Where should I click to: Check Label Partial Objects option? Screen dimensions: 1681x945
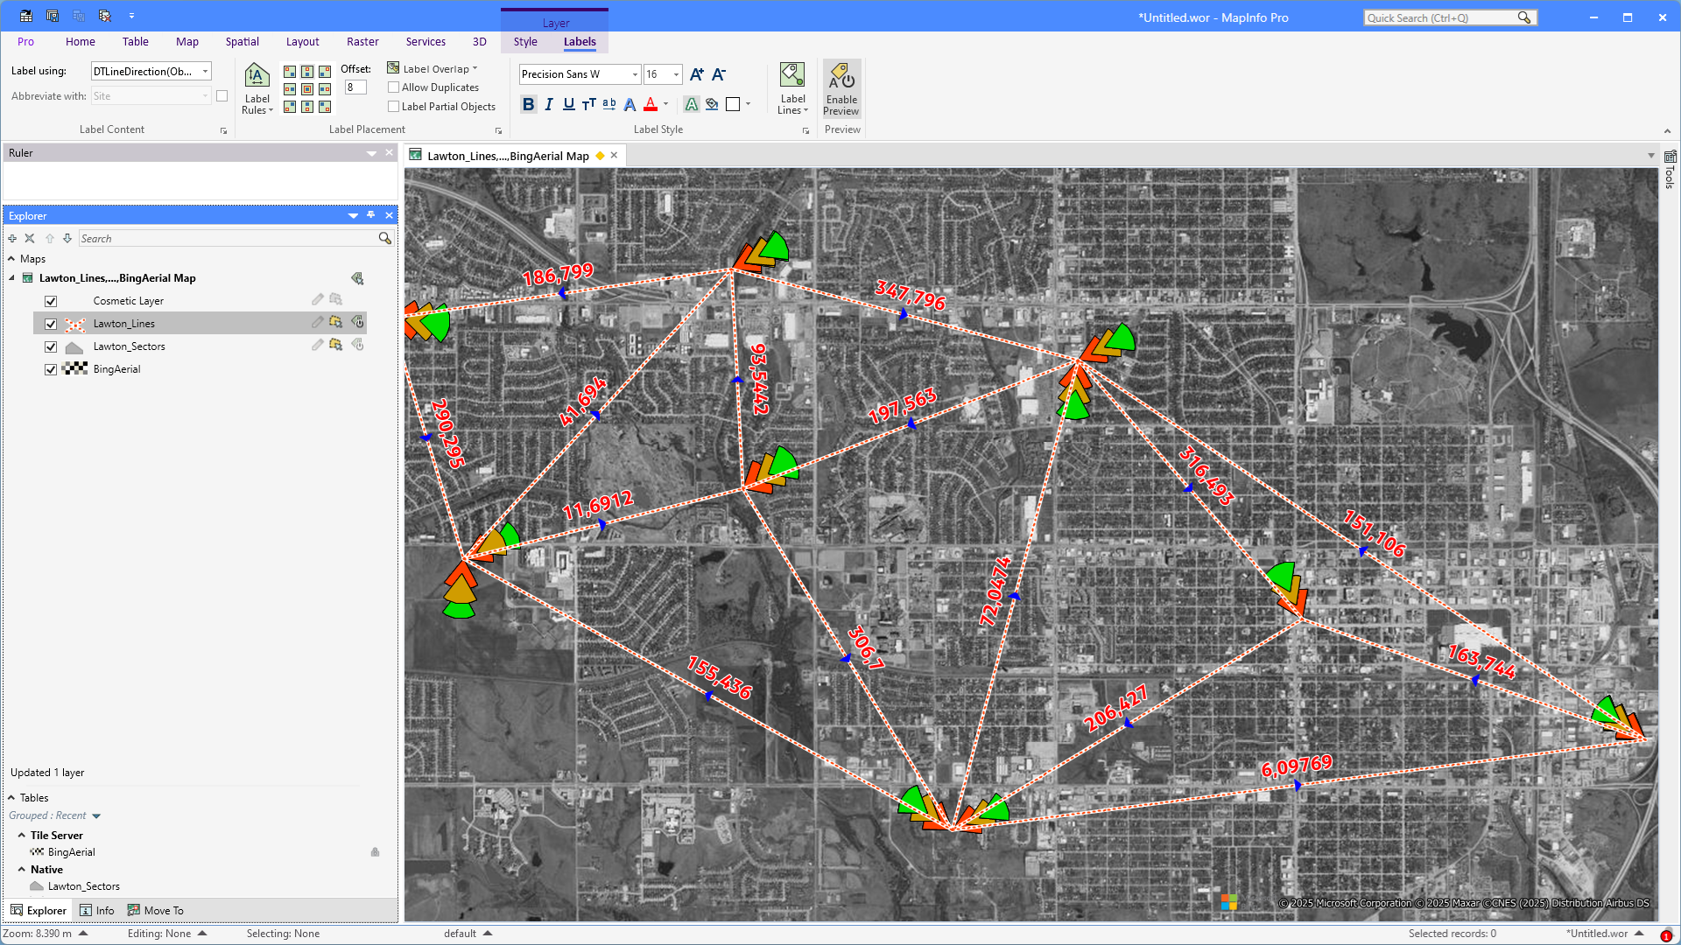tap(394, 107)
